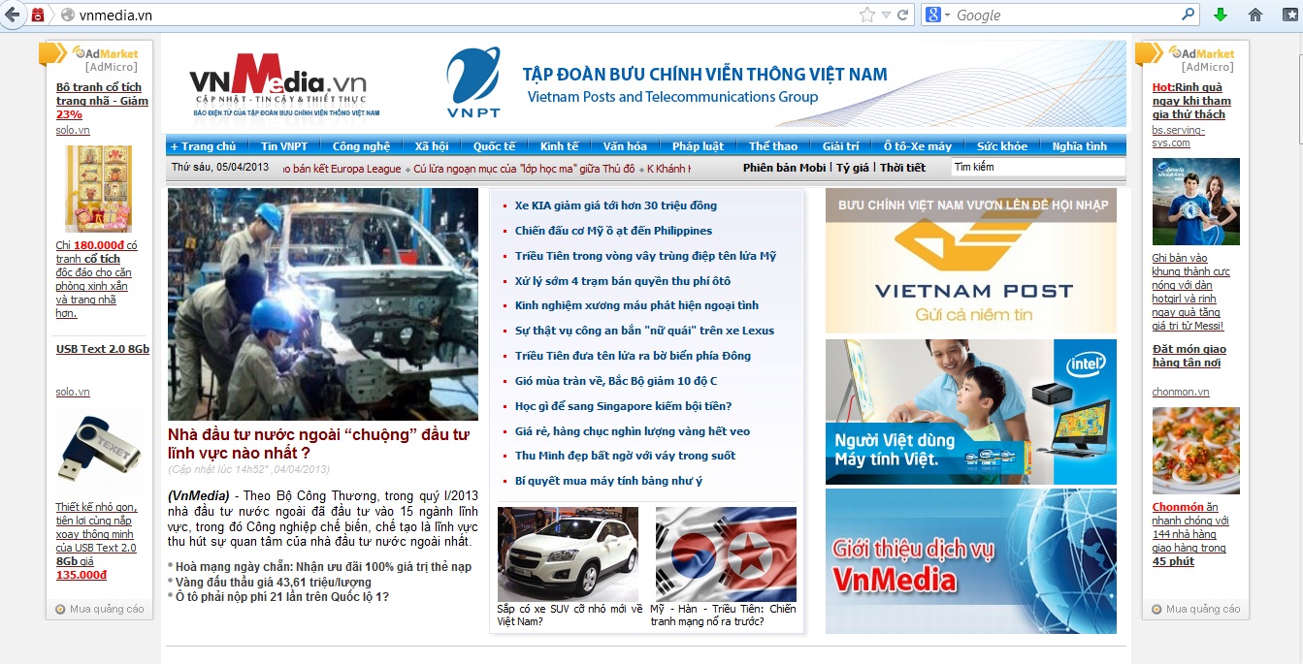Open headline Gió mùa tràn về, Bắc Bộ giảm 10 độ C
This screenshot has height=664, width=1303.
[616, 381]
